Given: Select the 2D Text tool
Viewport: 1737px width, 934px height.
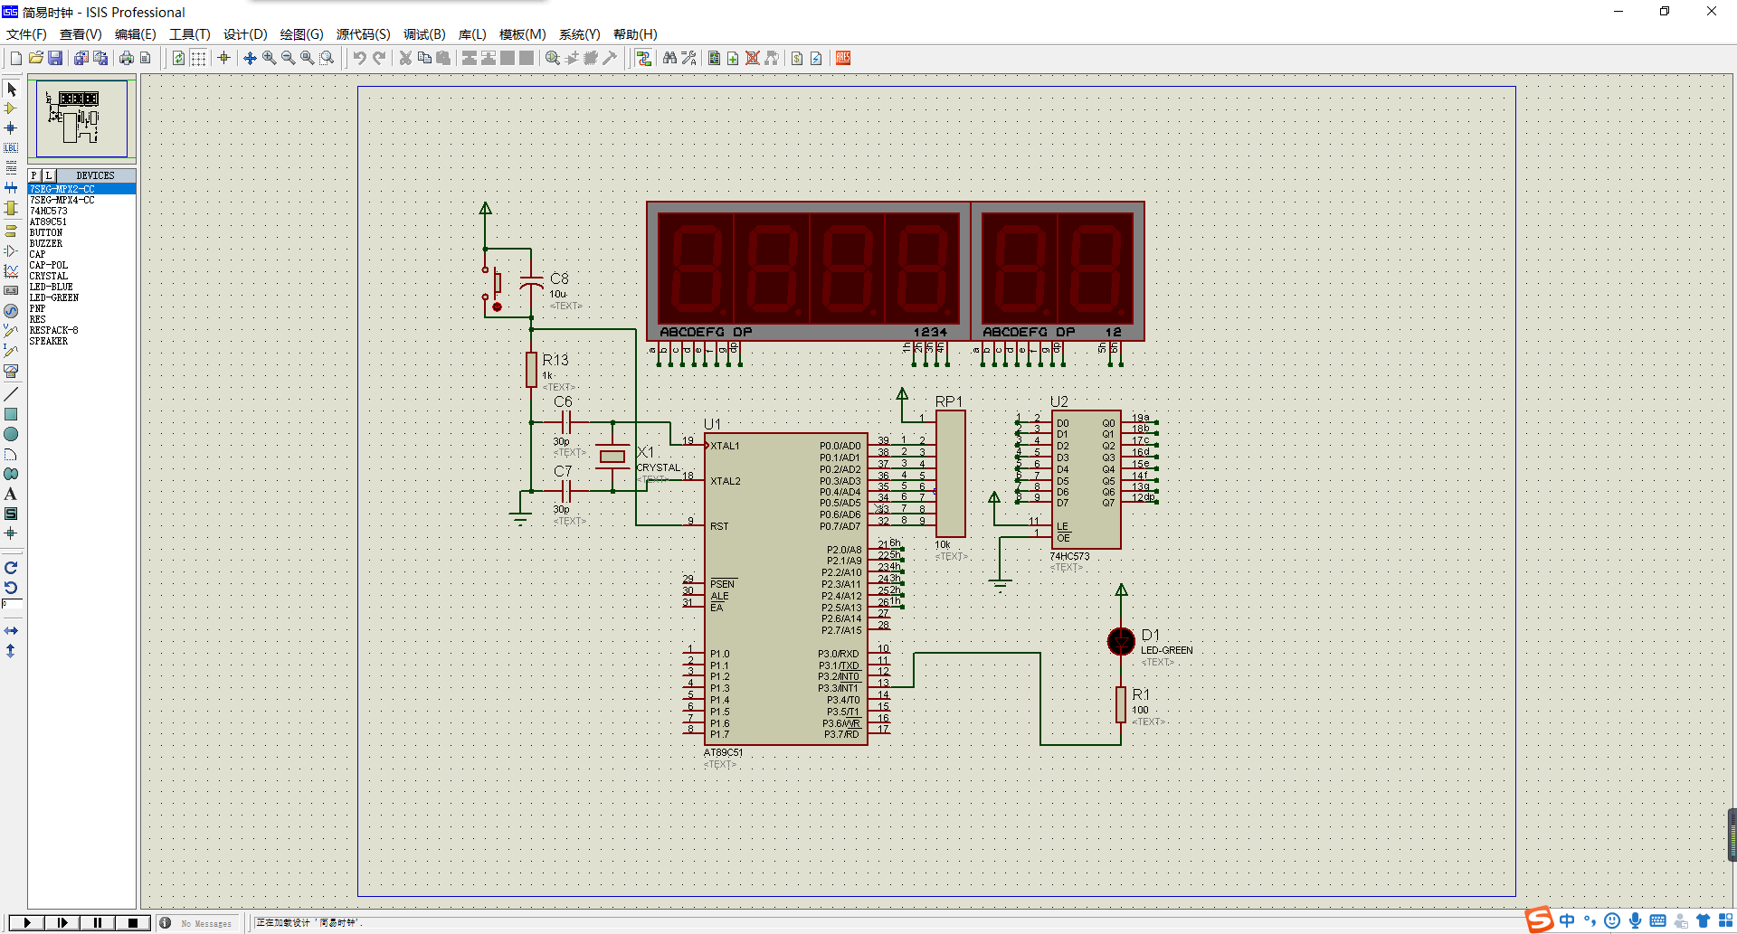Looking at the screenshot, I should click(x=11, y=494).
